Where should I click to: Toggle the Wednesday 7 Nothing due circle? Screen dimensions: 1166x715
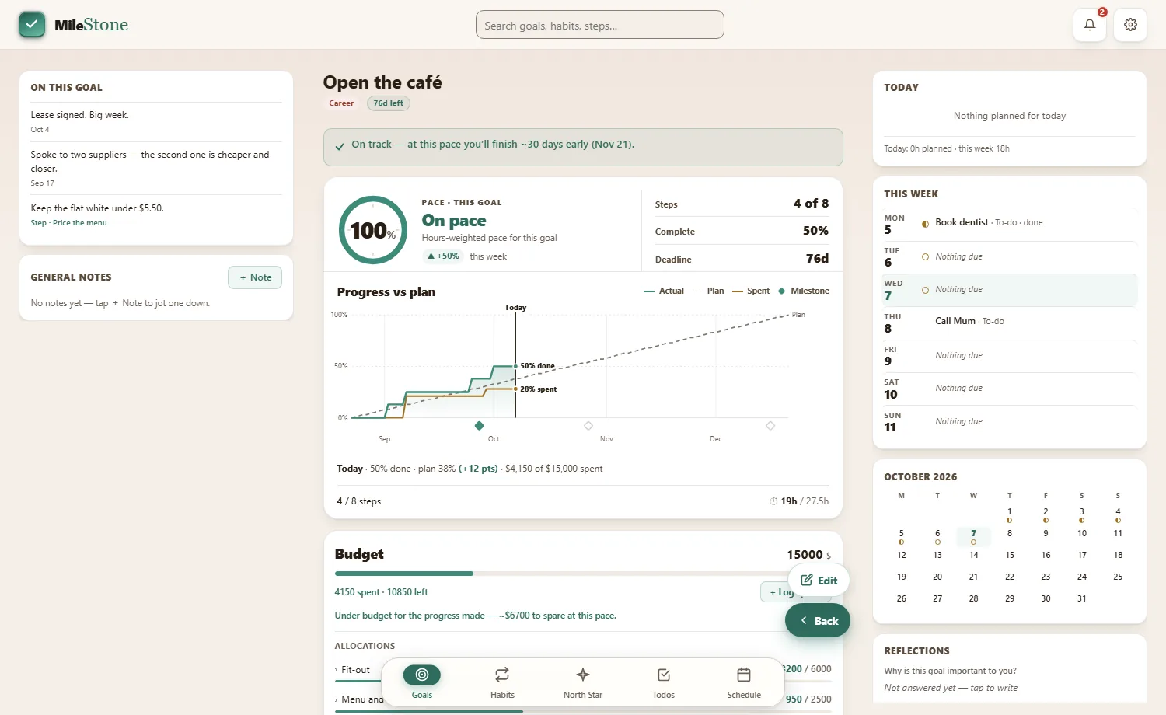(925, 290)
